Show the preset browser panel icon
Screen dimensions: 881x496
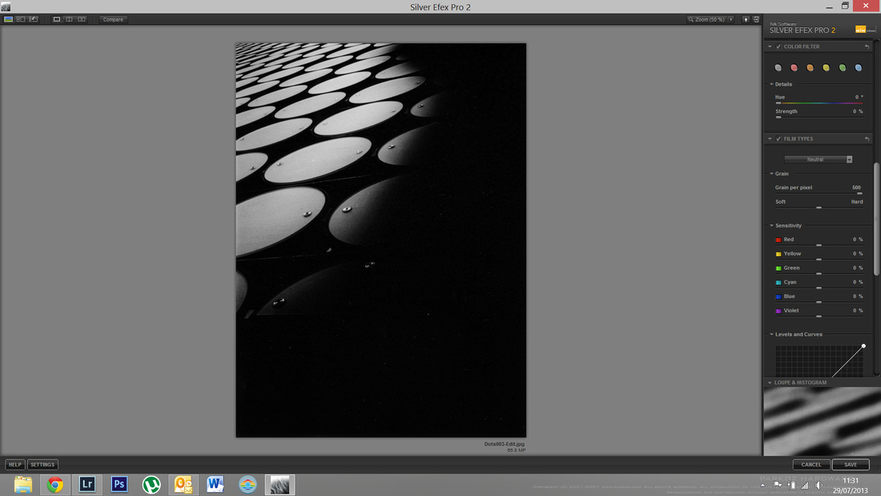click(x=21, y=19)
